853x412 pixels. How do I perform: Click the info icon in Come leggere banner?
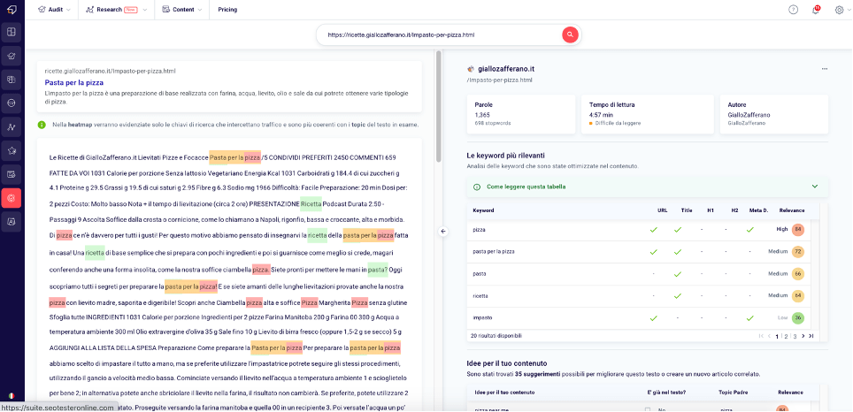(x=477, y=187)
